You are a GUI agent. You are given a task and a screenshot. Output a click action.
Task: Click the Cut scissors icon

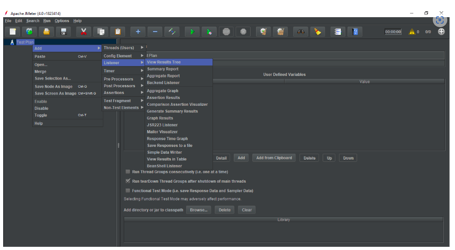[84, 32]
